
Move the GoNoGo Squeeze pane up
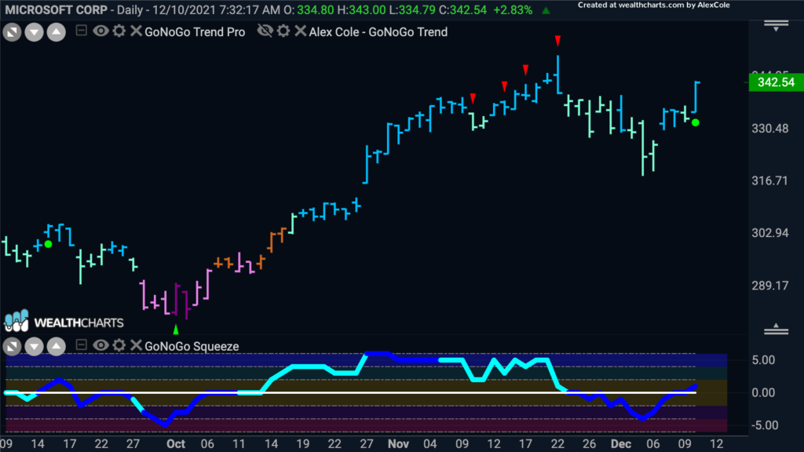[x=56, y=346]
